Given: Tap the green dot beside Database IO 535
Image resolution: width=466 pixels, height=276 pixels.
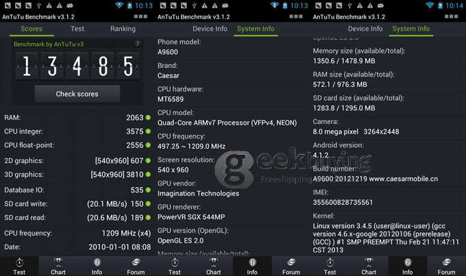Looking at the screenshot, I should [x=148, y=190].
